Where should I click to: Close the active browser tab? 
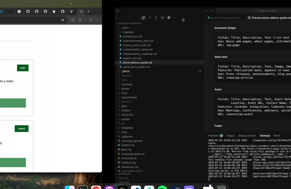pos(81,12)
